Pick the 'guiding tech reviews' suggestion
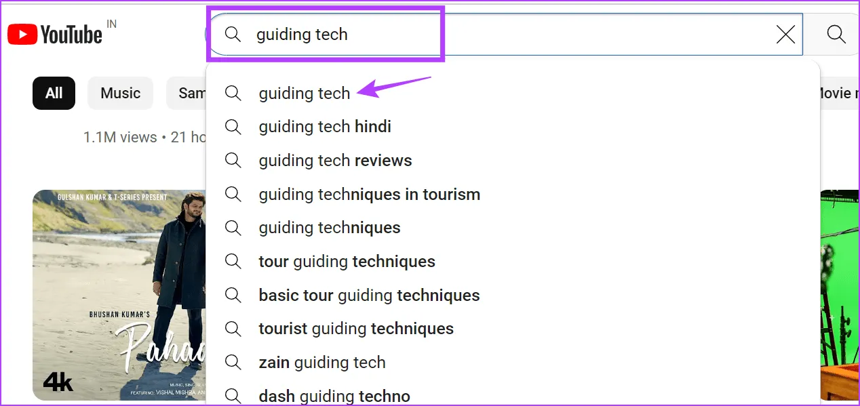860x406 pixels. point(335,161)
